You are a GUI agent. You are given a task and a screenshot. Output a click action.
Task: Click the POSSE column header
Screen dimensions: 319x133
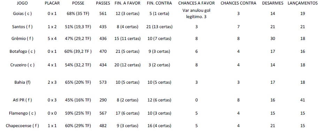coord(78,3)
